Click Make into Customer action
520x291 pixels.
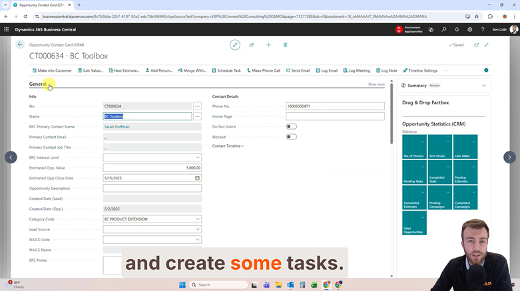tap(52, 70)
